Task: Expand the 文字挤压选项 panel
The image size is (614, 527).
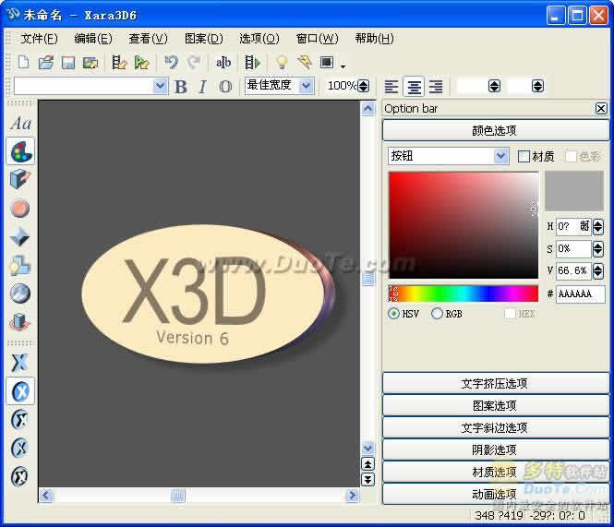Action: pos(495,383)
